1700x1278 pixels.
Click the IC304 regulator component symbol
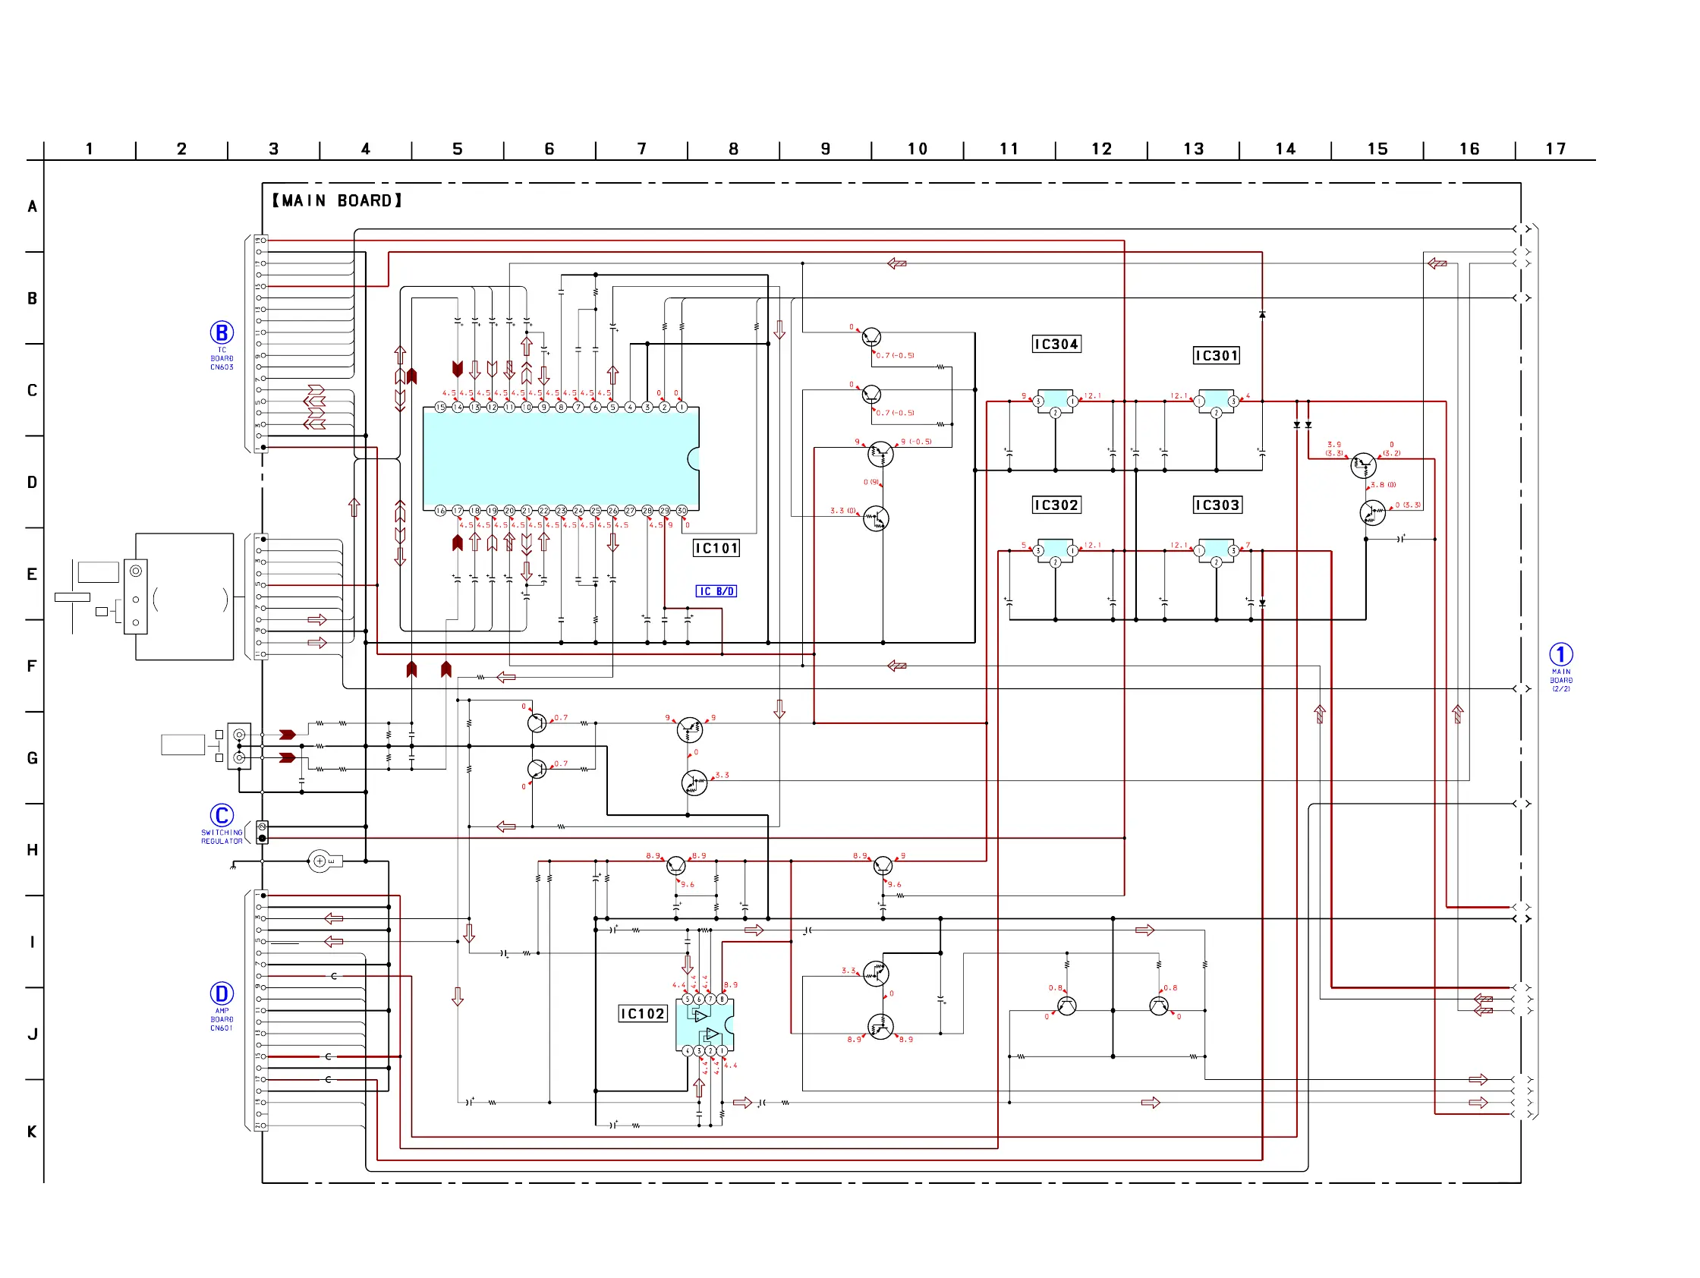(1055, 401)
